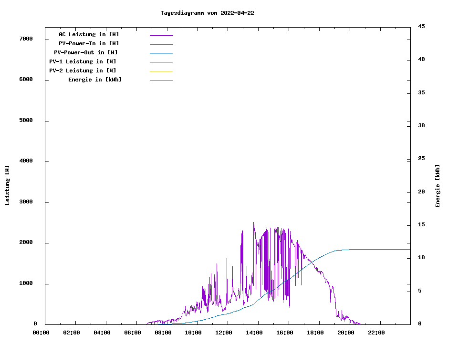Click the 3000 tick label on left axis
This screenshot has width=458, height=343.
pyautogui.click(x=25, y=202)
